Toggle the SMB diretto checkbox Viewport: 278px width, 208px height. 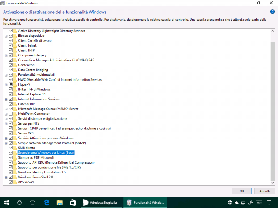tap(10, 148)
